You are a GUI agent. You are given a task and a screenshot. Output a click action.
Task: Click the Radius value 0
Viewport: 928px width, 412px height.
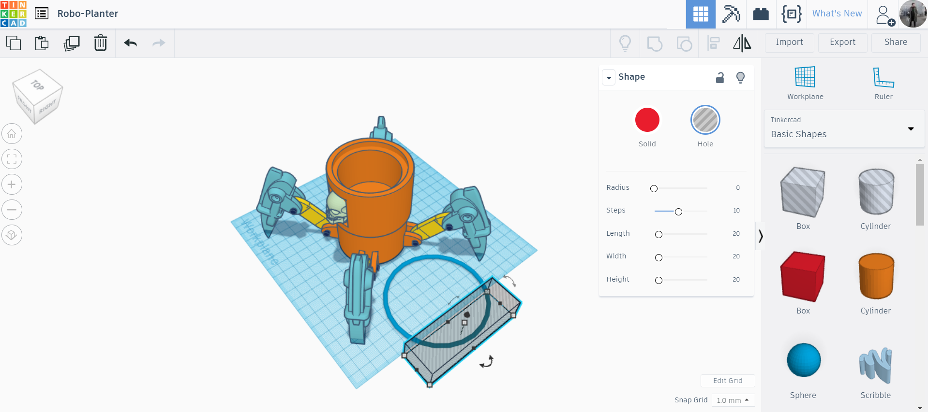[x=738, y=188]
